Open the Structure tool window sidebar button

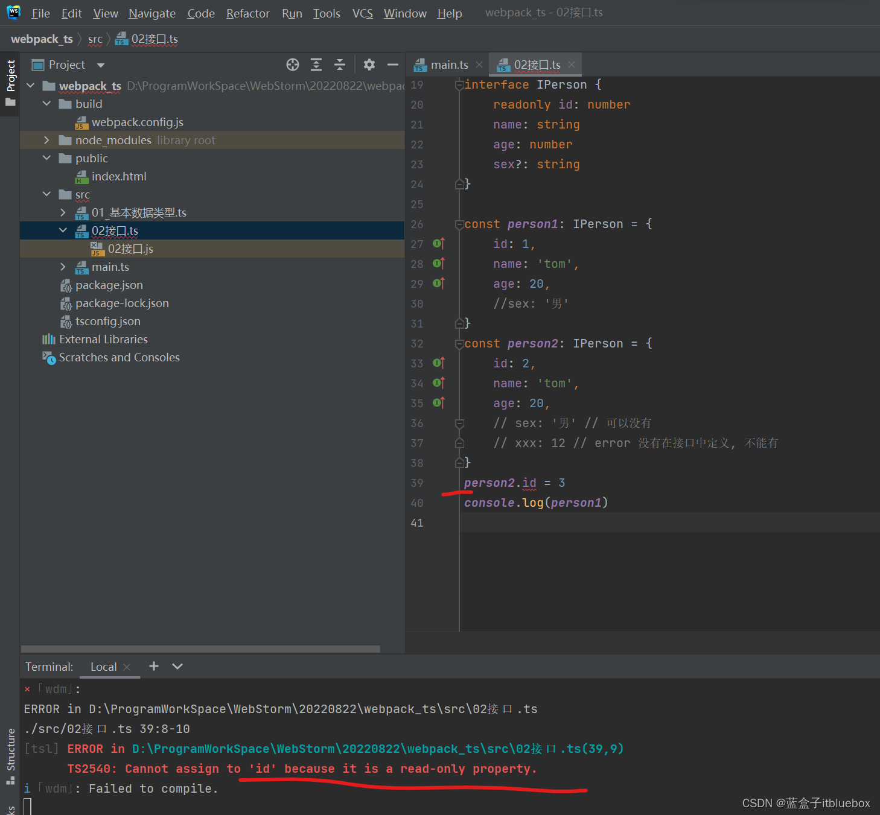10,755
